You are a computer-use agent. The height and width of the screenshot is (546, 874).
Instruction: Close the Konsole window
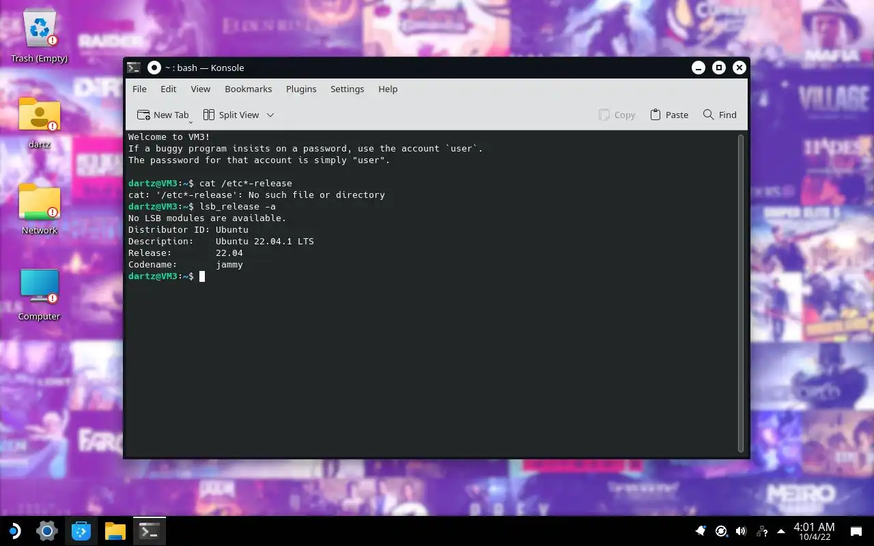click(739, 68)
